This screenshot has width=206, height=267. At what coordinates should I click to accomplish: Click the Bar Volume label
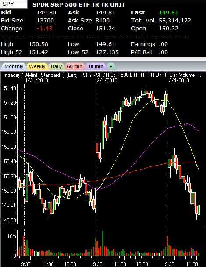point(182,75)
